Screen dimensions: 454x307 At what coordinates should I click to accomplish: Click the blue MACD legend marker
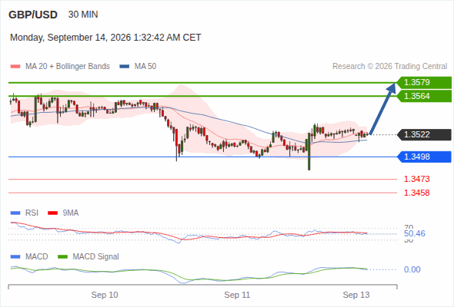click(15, 256)
